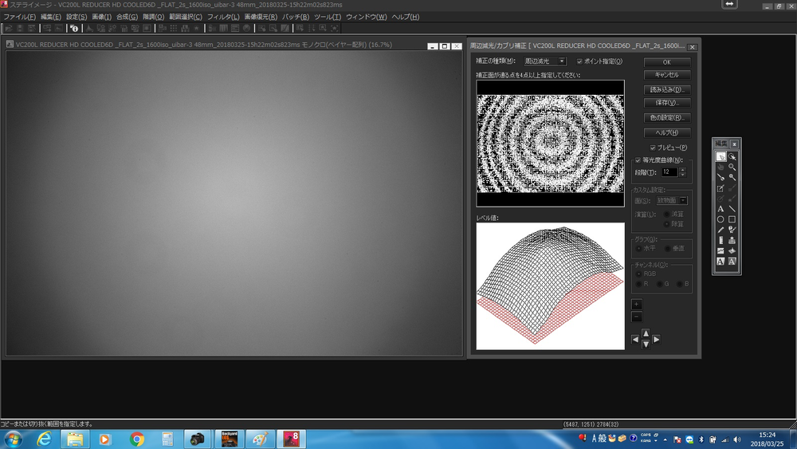The height and width of the screenshot is (449, 797).
Task: Select the text tool in the edit palette
Action: point(720,209)
